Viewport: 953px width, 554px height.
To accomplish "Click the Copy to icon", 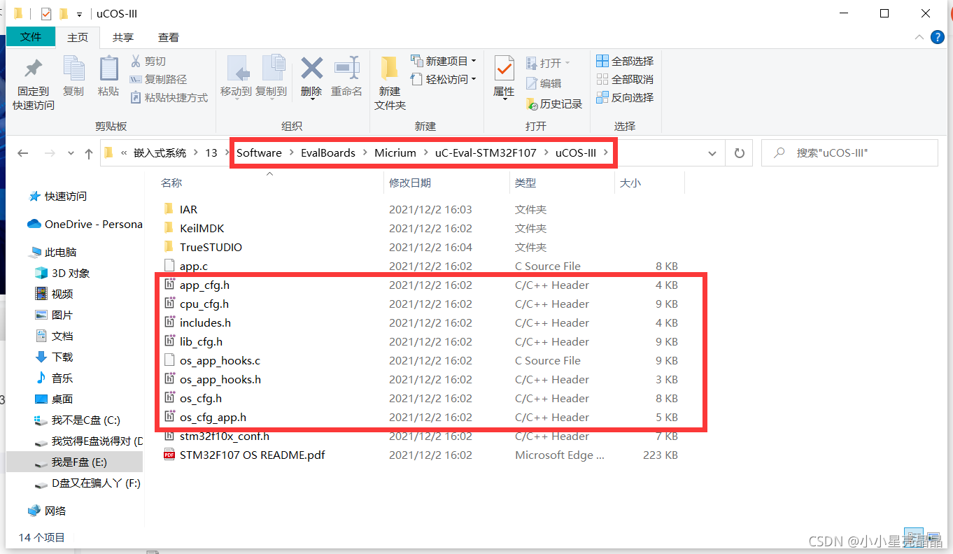I will coord(273,69).
